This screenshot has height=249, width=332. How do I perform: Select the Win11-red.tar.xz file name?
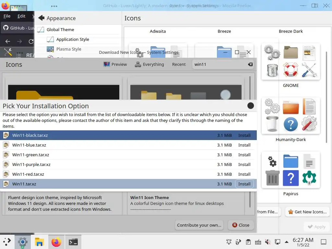click(28, 174)
